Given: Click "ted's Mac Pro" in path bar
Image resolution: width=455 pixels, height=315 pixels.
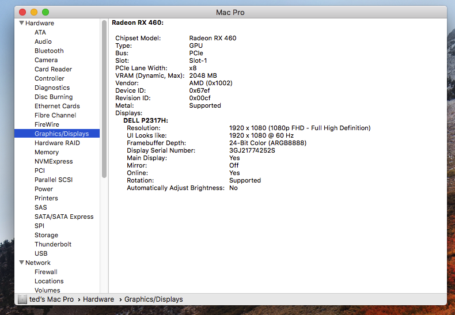Looking at the screenshot, I should pyautogui.click(x=51, y=299).
